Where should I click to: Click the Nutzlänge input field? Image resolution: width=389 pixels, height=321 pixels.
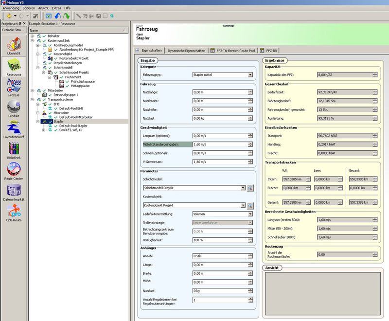tap(220, 92)
